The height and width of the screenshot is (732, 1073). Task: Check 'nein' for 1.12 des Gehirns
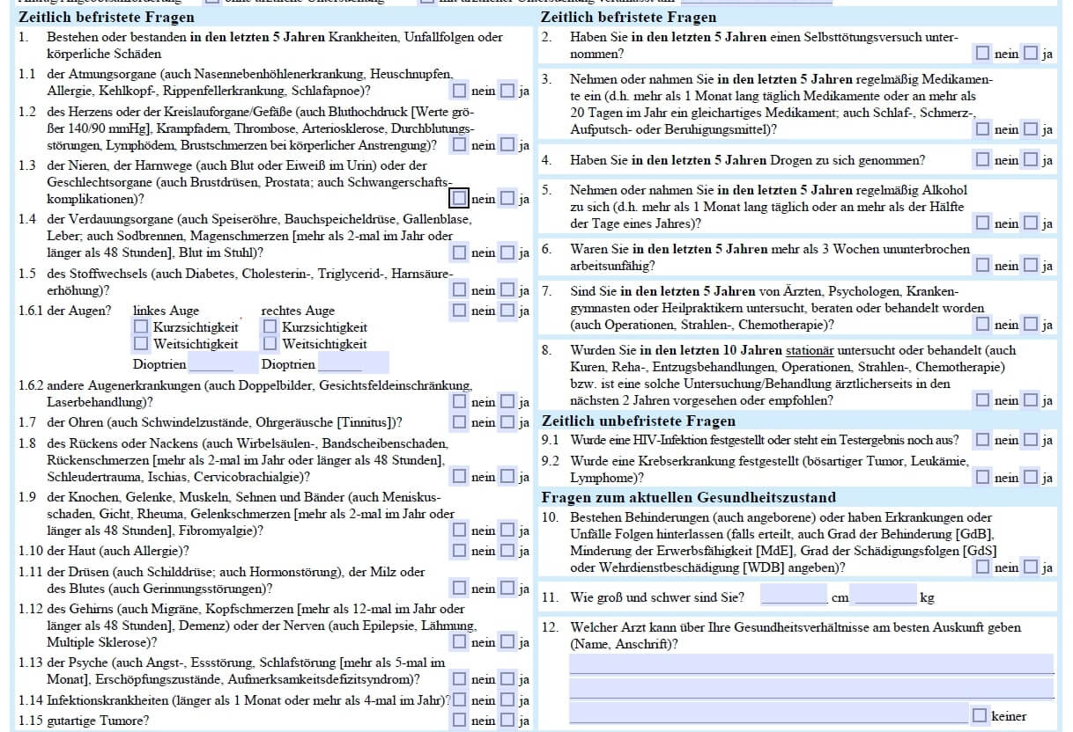(460, 642)
